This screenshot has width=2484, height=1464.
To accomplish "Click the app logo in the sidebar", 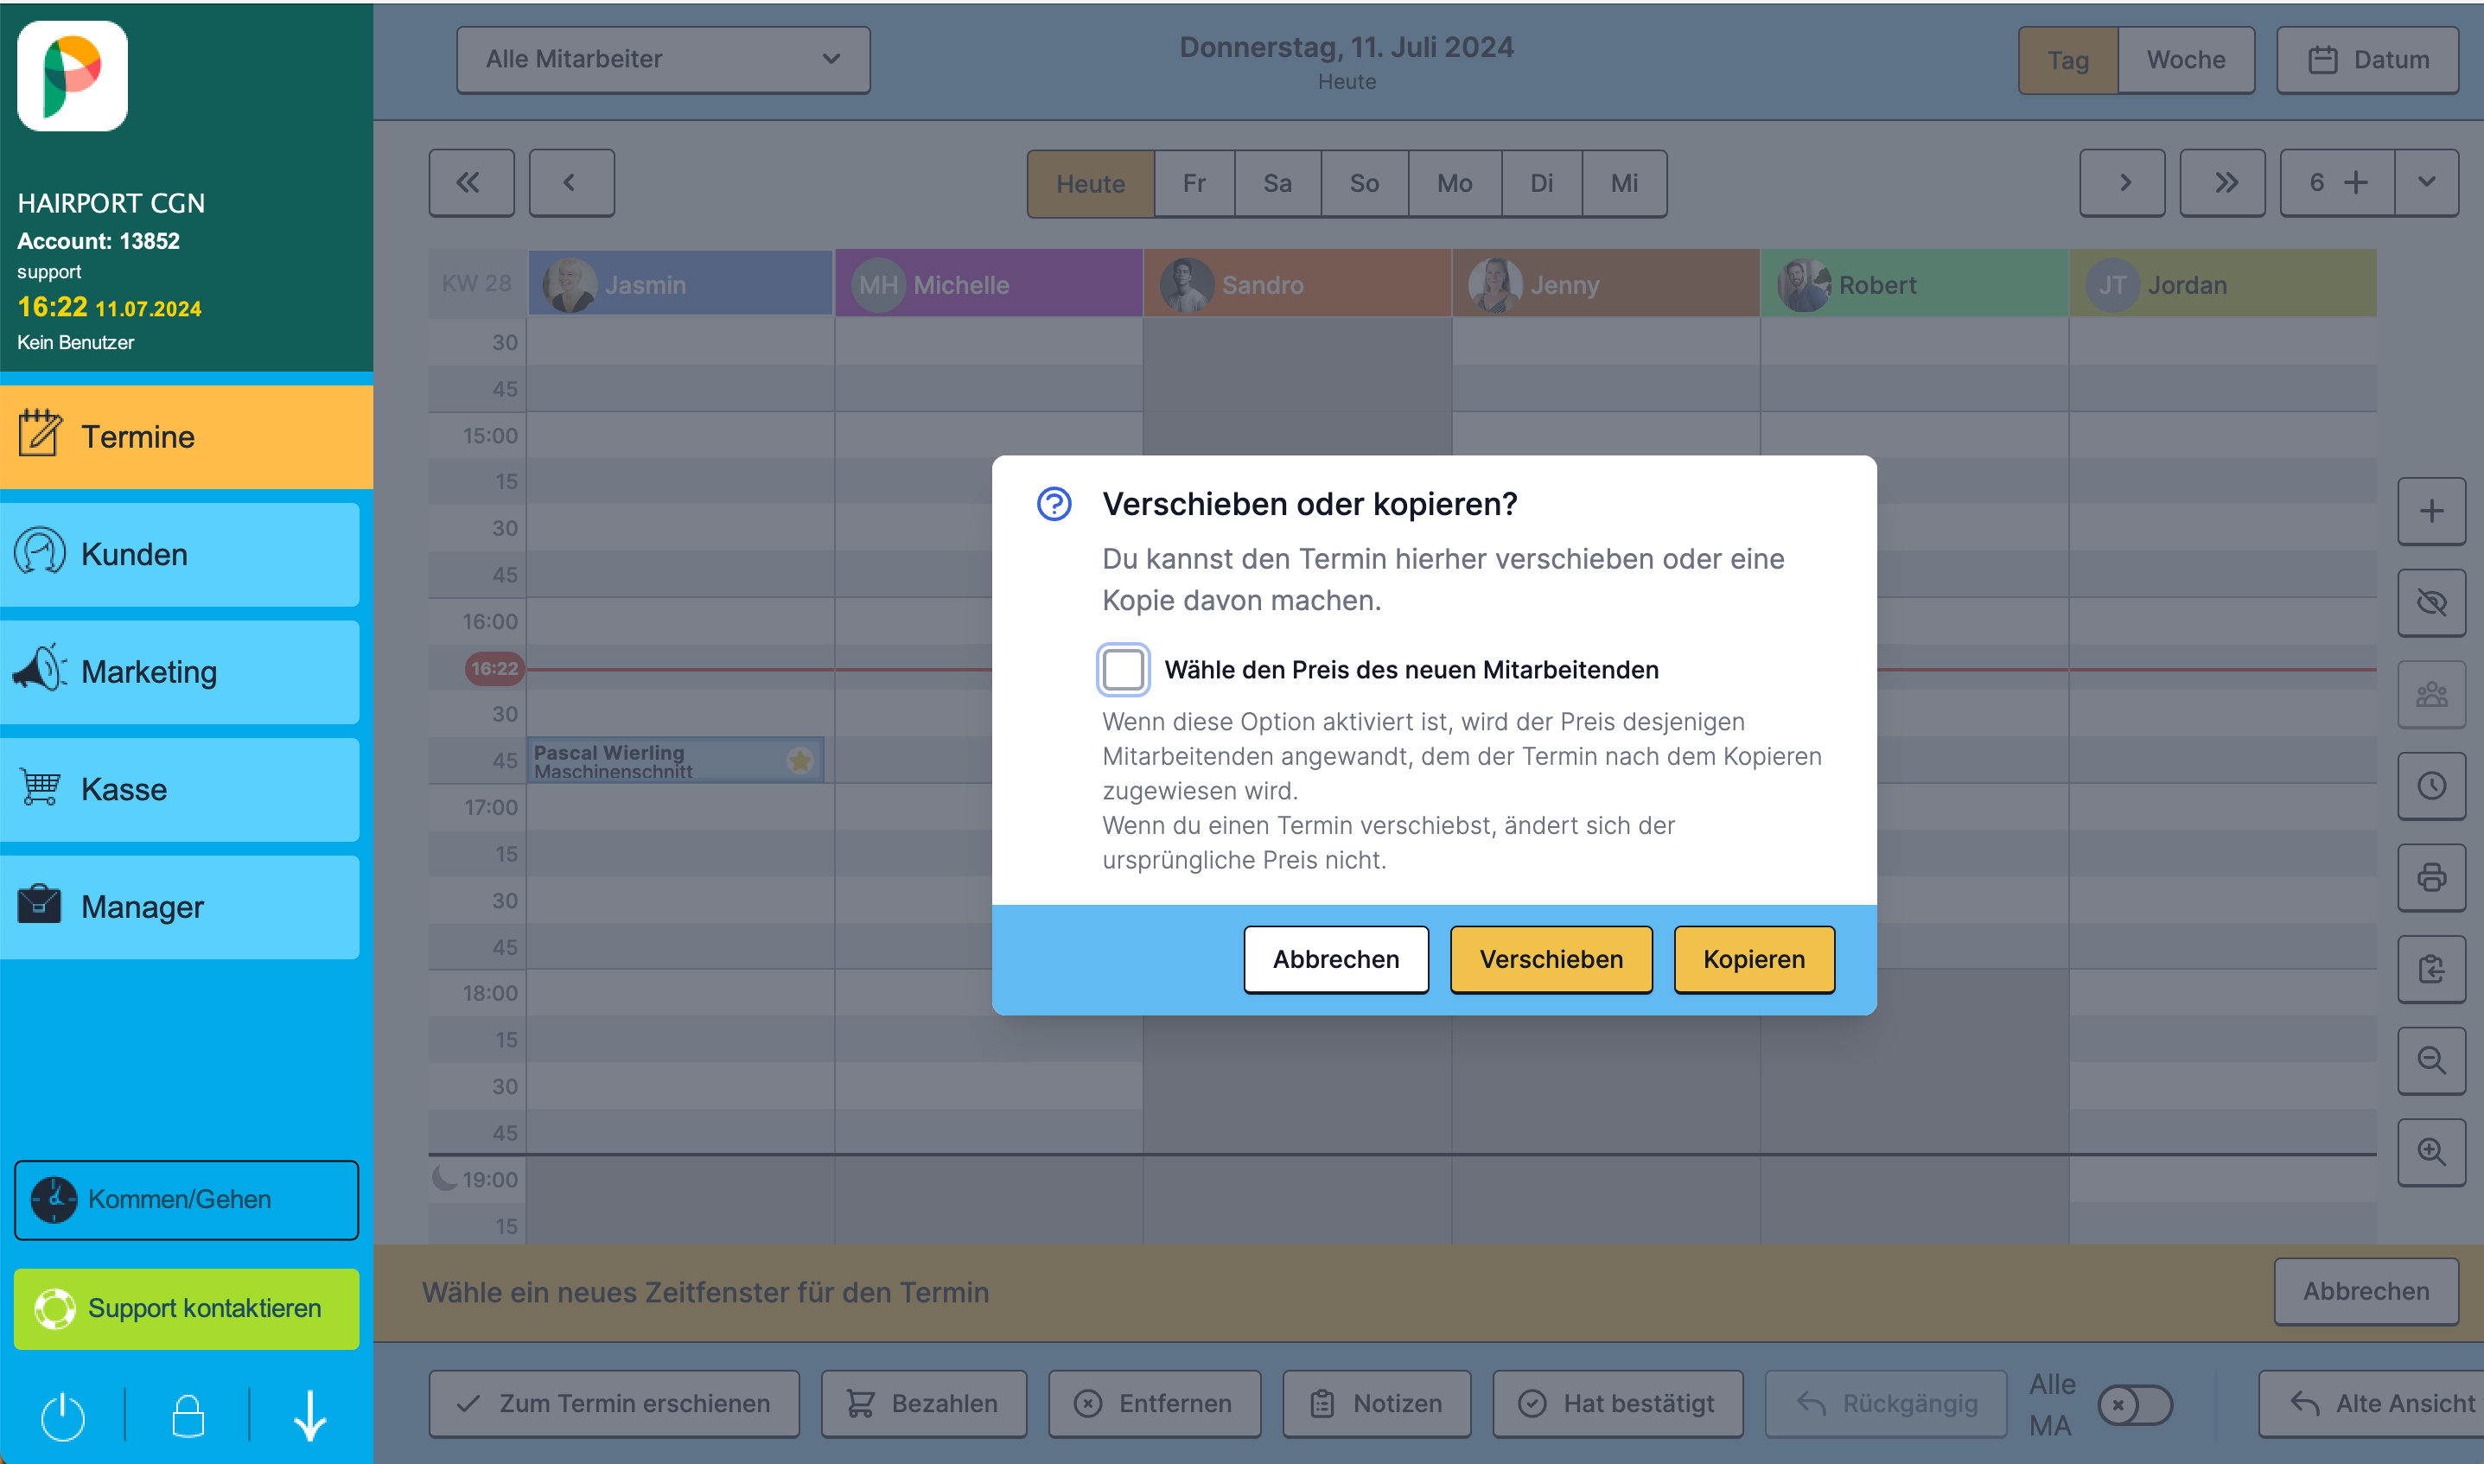I will [72, 76].
